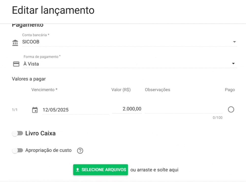
Task: Open the Forma de pagamento dropdown
Action: click(x=233, y=64)
